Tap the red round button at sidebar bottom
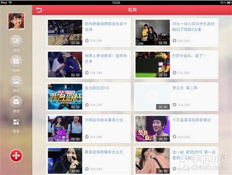The width and height of the screenshot is (232, 175). point(16,155)
